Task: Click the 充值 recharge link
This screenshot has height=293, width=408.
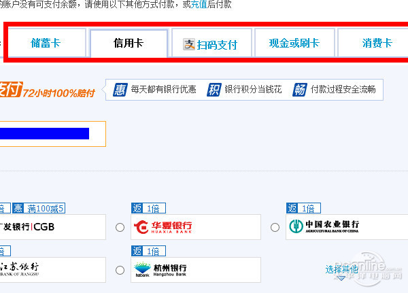Action: [x=199, y=4]
